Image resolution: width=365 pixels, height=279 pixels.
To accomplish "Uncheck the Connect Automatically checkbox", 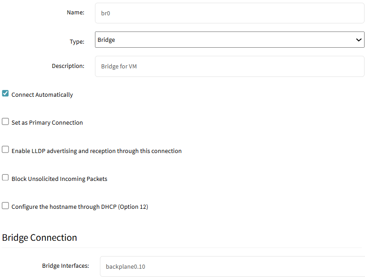I will [x=5, y=94].
